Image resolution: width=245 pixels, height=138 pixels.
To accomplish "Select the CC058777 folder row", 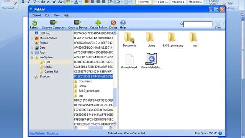I will (x=93, y=72).
